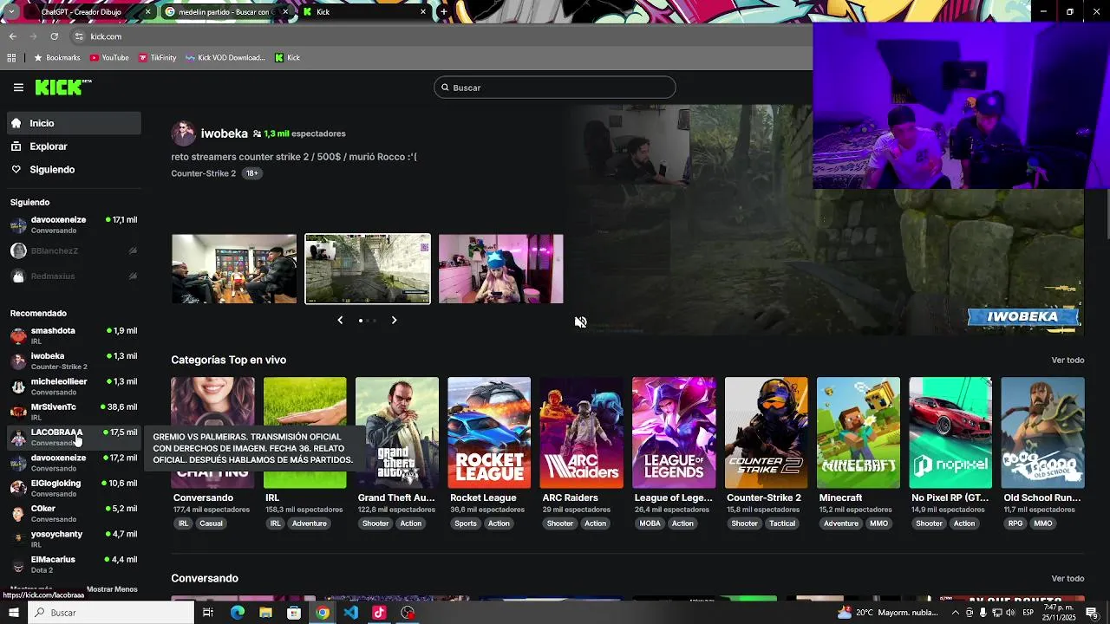Viewport: 1110px width, 624px height.
Task: Open micheleollieer recommended channel
Action: 74,387
